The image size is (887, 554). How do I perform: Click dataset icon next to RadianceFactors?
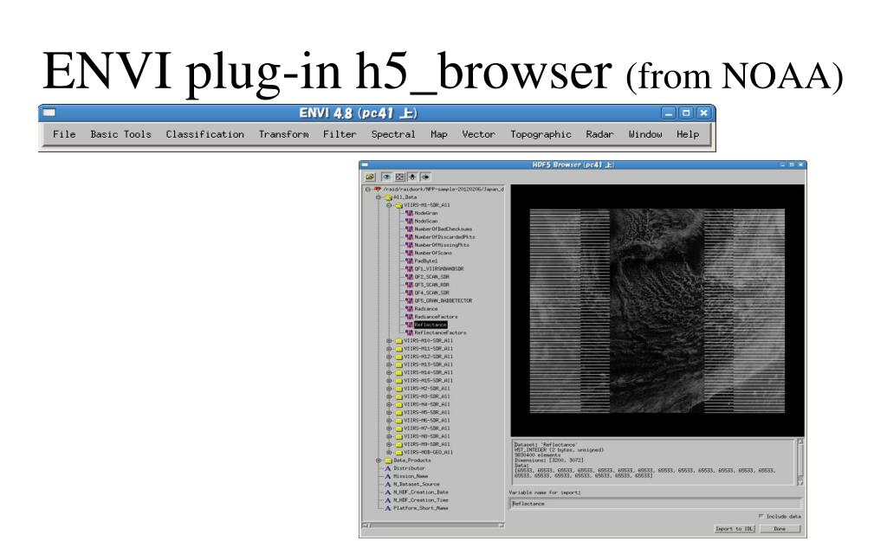410,317
